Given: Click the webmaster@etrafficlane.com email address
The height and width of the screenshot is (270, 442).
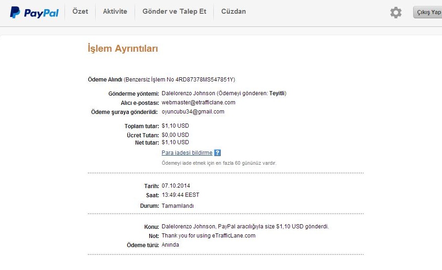Looking at the screenshot, I should click(198, 103).
